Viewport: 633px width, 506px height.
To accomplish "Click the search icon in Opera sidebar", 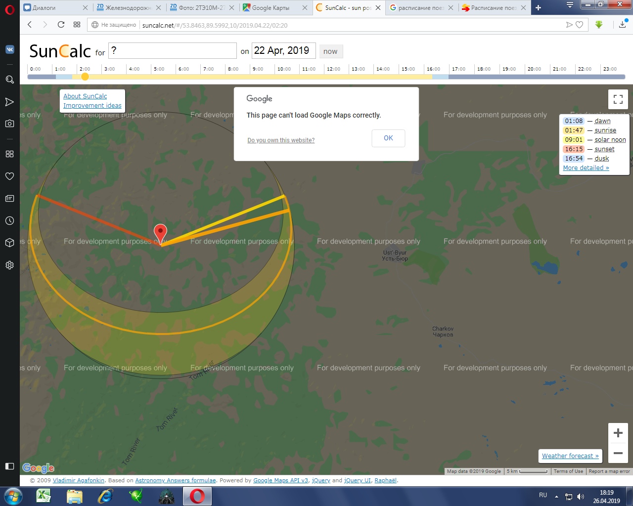I will (9, 80).
